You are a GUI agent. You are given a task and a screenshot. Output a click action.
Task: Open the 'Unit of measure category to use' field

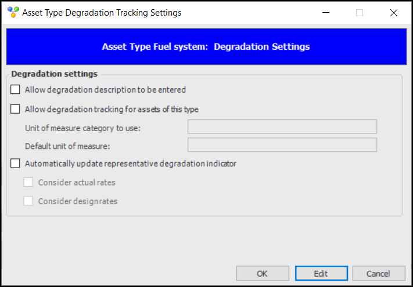click(x=282, y=127)
